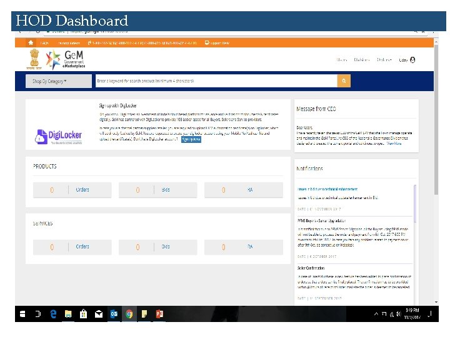Switch to Outlook on the taskbar

[114, 314]
